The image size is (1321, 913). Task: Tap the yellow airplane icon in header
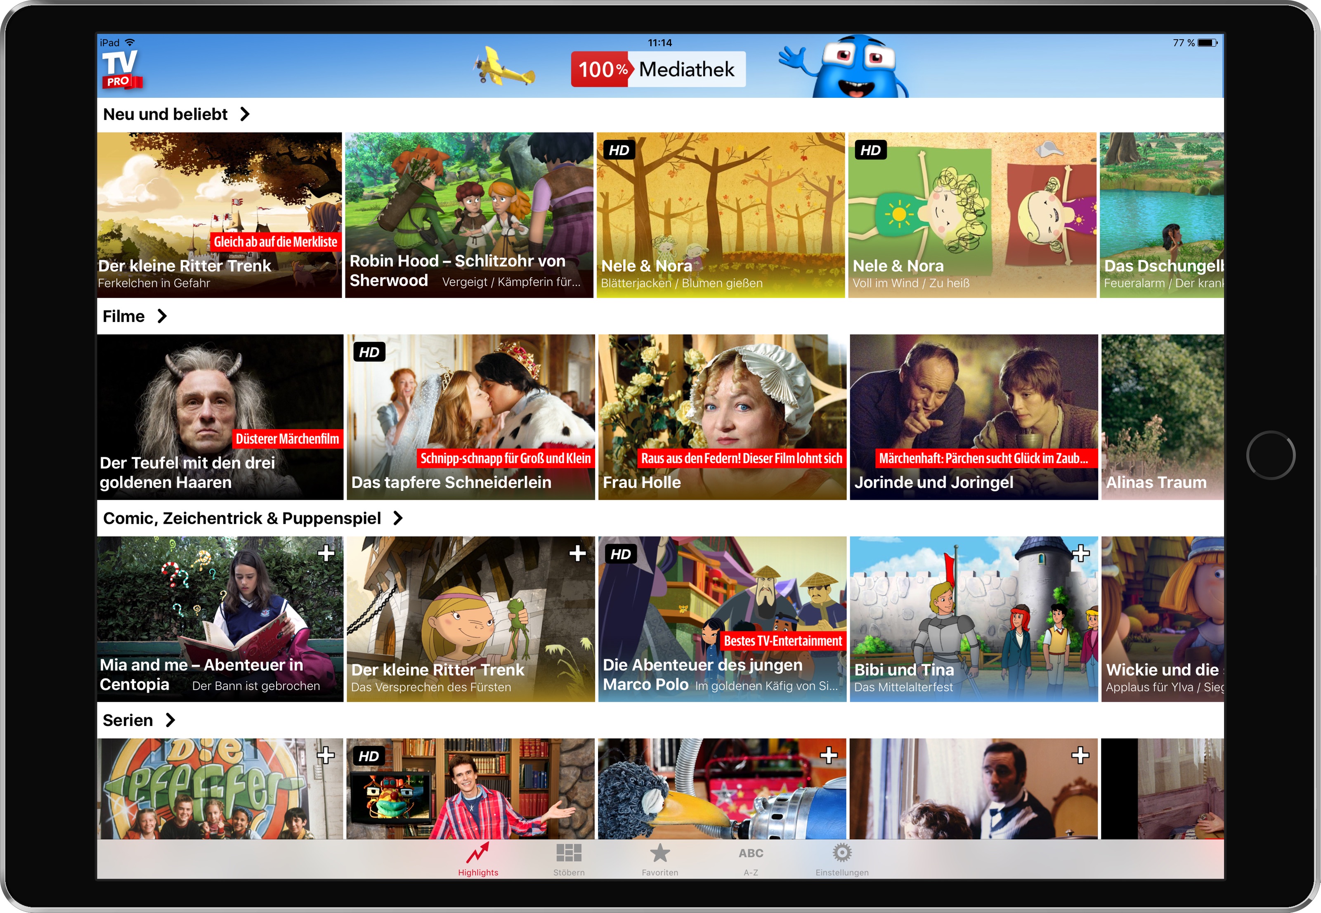[504, 67]
